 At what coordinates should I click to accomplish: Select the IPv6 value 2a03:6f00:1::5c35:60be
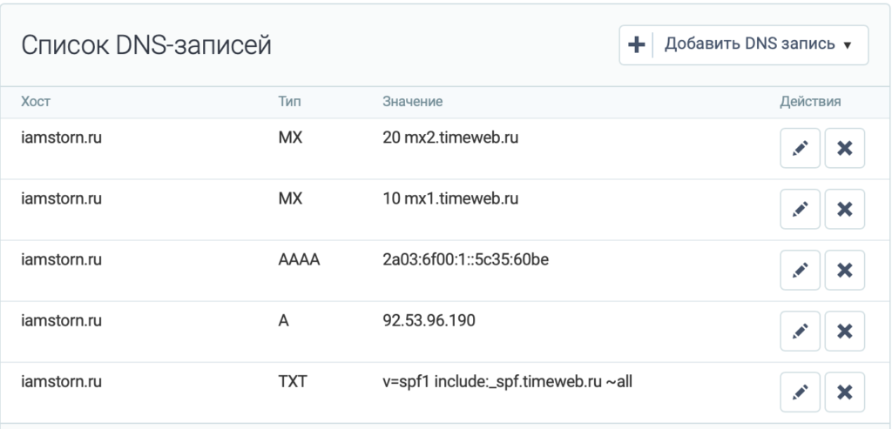point(466,259)
